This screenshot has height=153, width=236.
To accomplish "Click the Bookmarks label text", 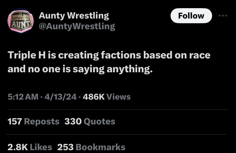I will [100, 147].
